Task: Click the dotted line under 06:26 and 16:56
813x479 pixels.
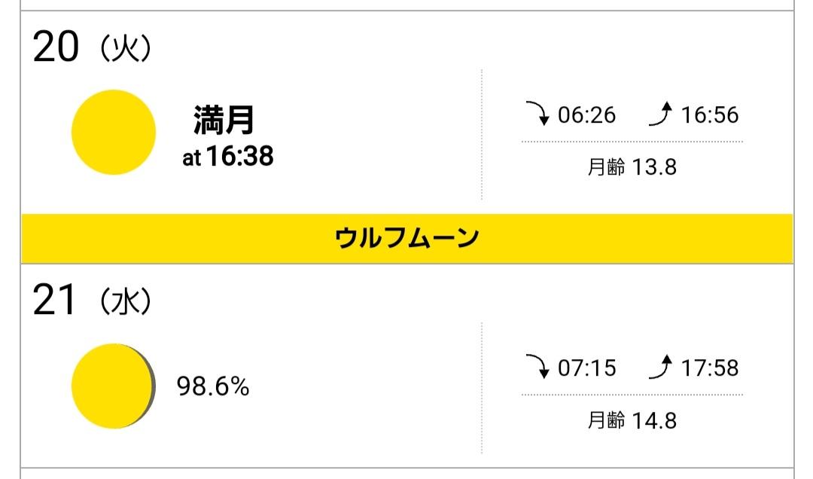Action: [632, 142]
